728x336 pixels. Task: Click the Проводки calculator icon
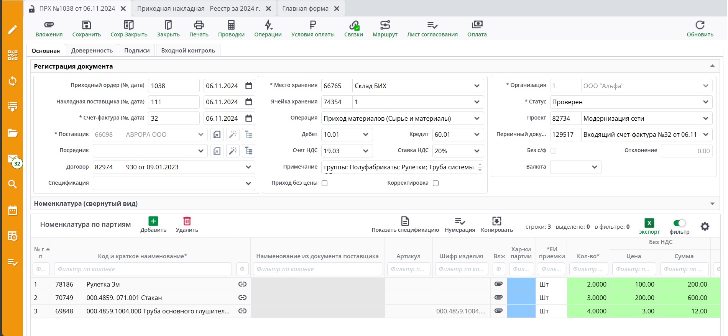click(x=231, y=25)
